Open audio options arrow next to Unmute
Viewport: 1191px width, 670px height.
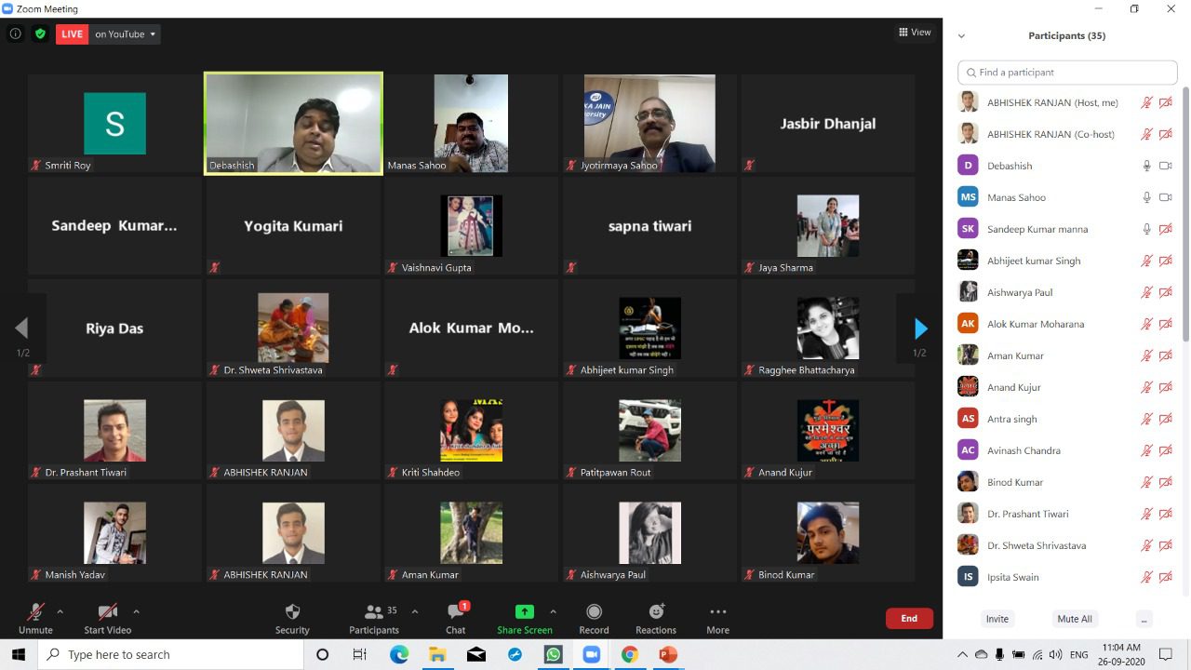point(60,611)
